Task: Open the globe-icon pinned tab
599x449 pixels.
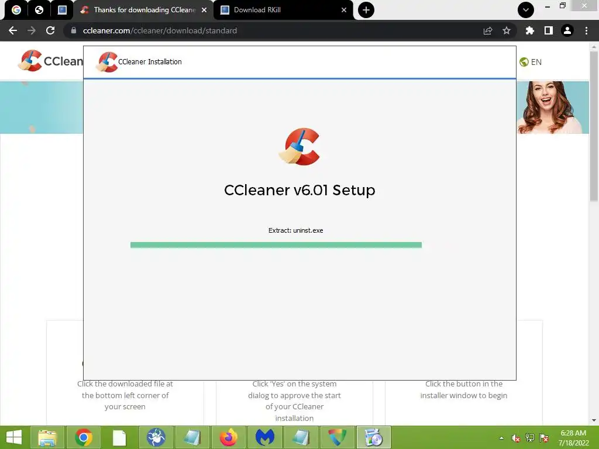Action: point(39,10)
